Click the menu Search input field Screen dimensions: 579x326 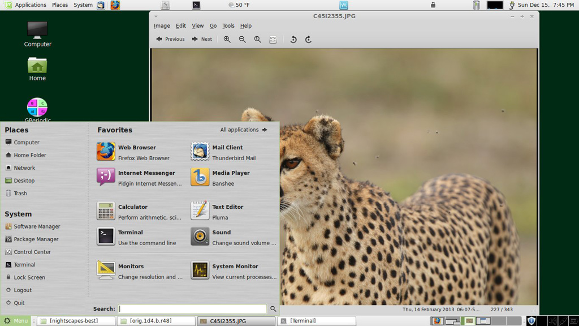pyautogui.click(x=192, y=309)
